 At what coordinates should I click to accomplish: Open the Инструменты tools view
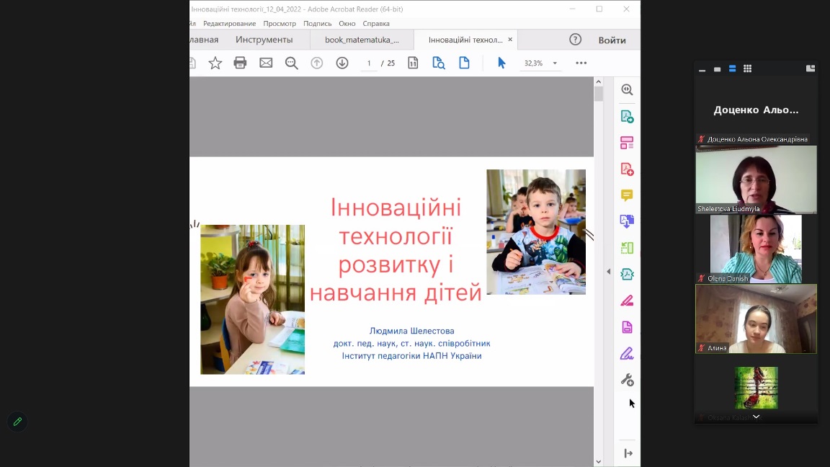[264, 40]
